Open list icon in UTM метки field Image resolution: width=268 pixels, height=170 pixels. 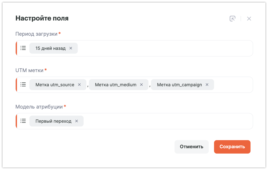(x=23, y=84)
